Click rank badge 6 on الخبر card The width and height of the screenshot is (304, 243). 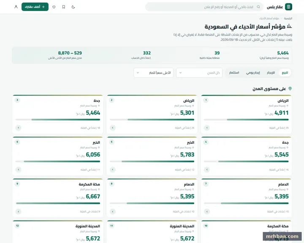17,142
